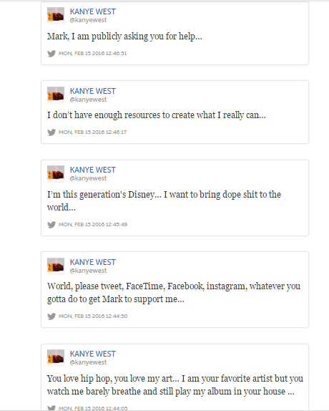
Task: Click Twitter bird icon on 12:46:51 tweet
Action: point(51,54)
